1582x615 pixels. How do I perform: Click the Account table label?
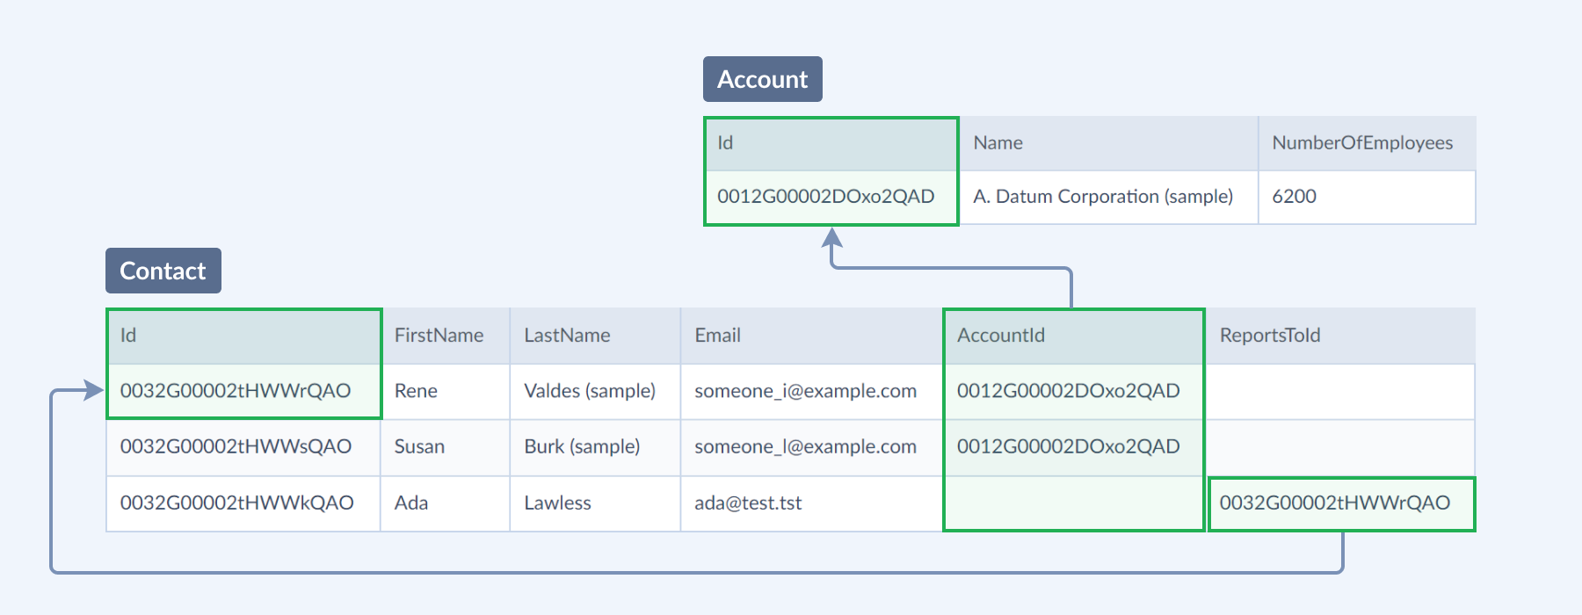762,79
